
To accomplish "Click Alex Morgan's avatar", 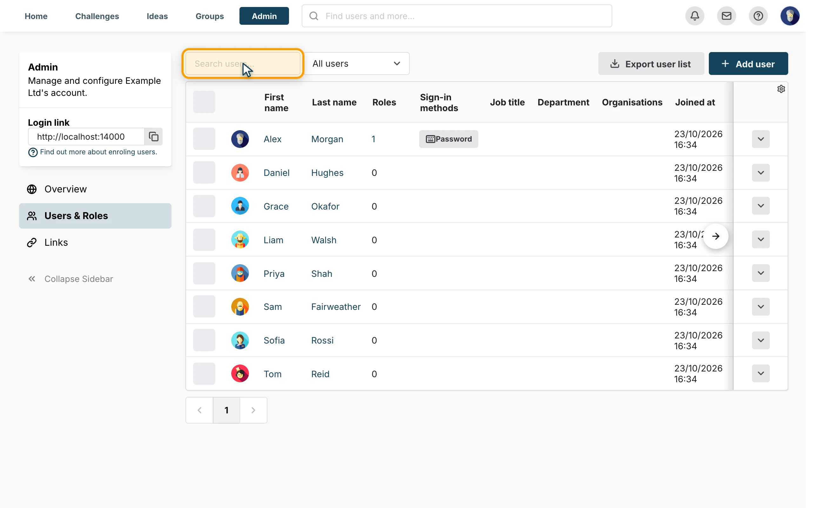I will point(240,139).
